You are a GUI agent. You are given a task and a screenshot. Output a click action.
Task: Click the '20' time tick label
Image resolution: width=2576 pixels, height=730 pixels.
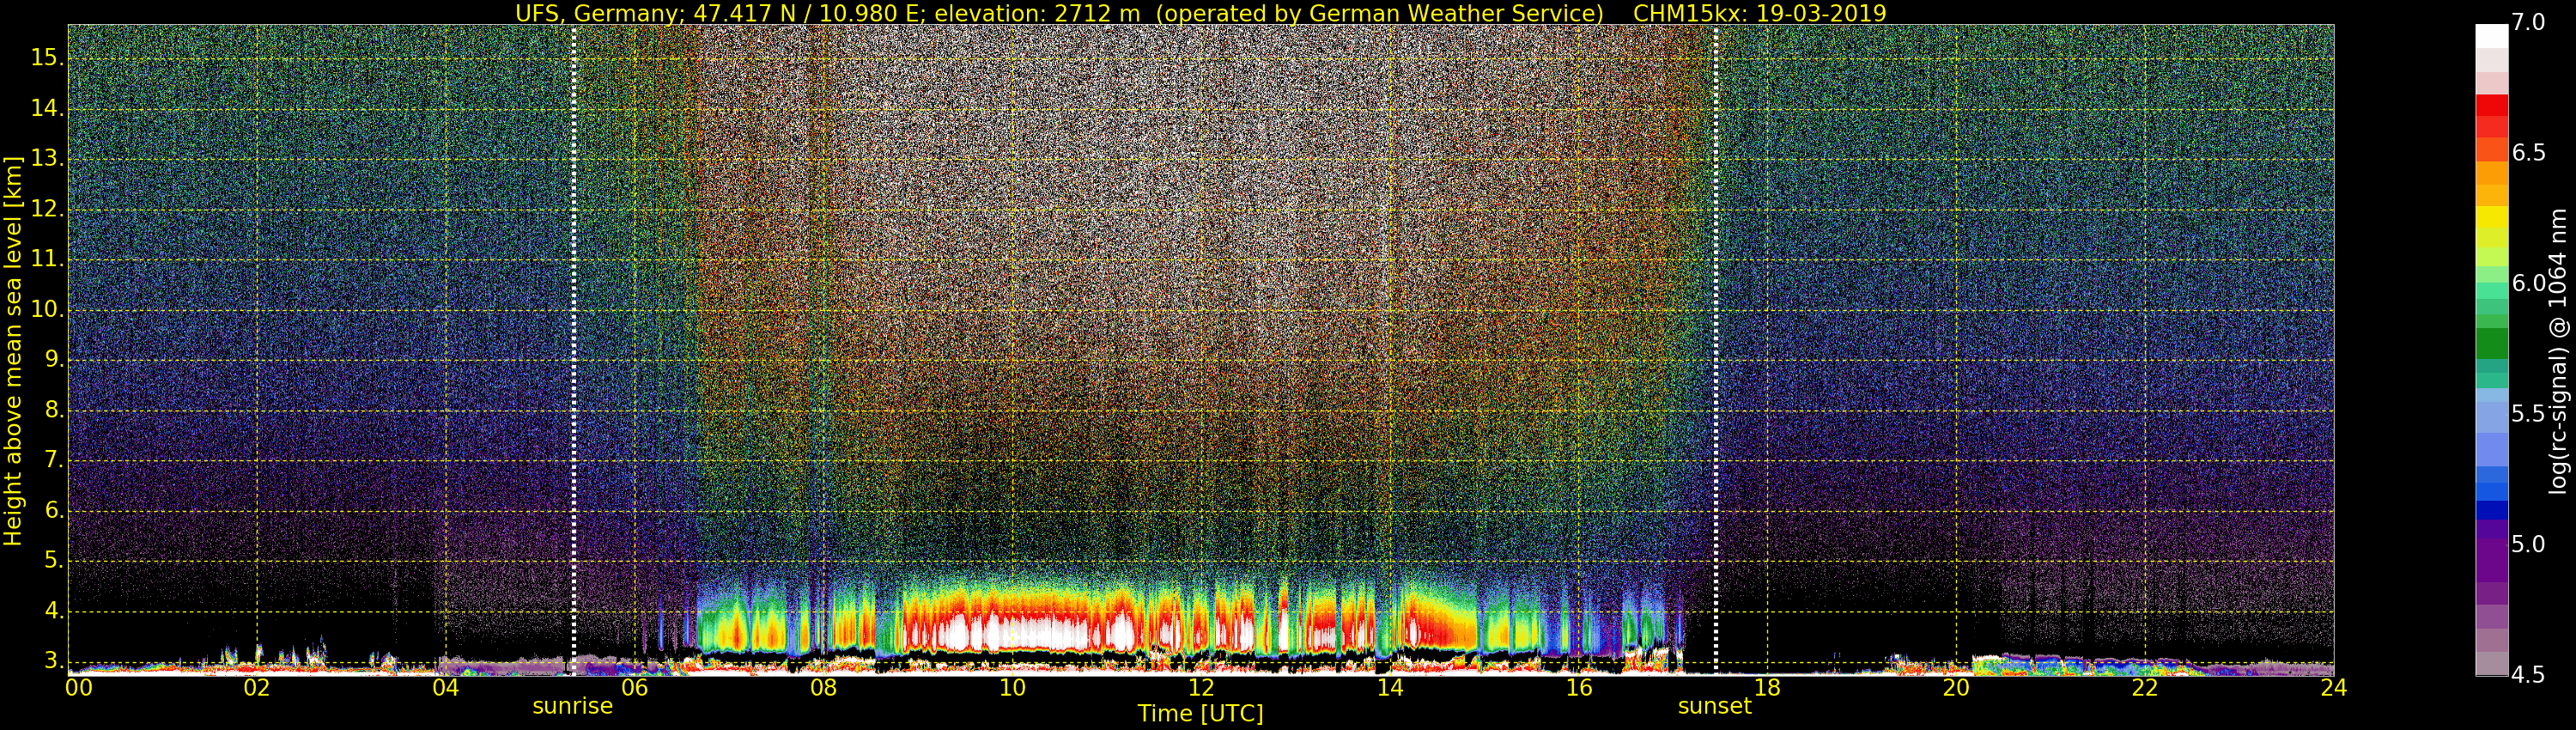point(1956,688)
